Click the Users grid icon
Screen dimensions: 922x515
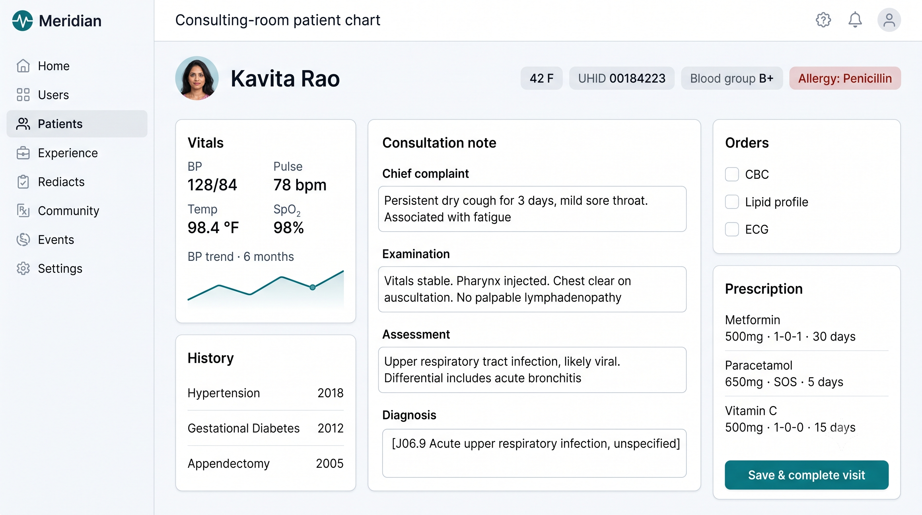(23, 95)
